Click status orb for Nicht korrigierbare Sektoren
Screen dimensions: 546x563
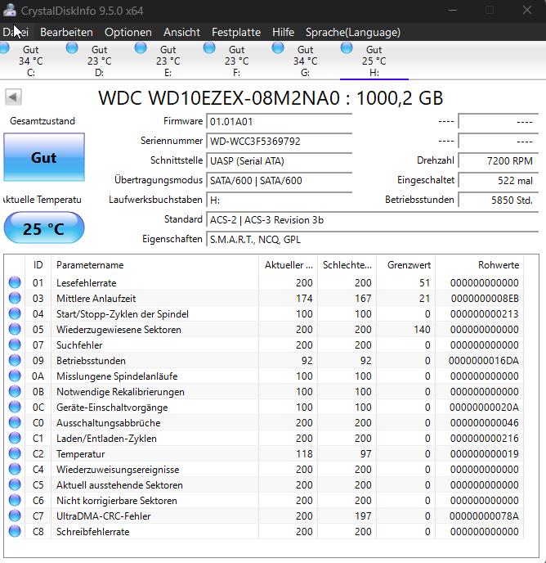click(x=15, y=501)
